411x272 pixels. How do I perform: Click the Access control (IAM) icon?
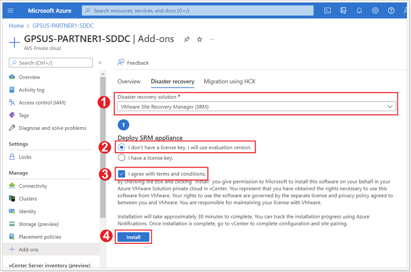tap(12, 102)
